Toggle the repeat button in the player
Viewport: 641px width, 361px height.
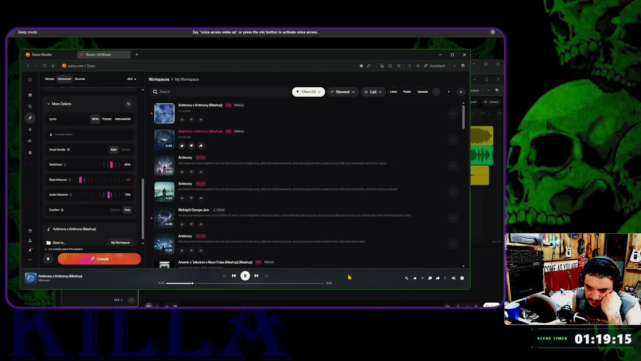[266, 276]
